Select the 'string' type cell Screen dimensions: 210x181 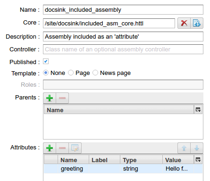[x=141, y=169]
